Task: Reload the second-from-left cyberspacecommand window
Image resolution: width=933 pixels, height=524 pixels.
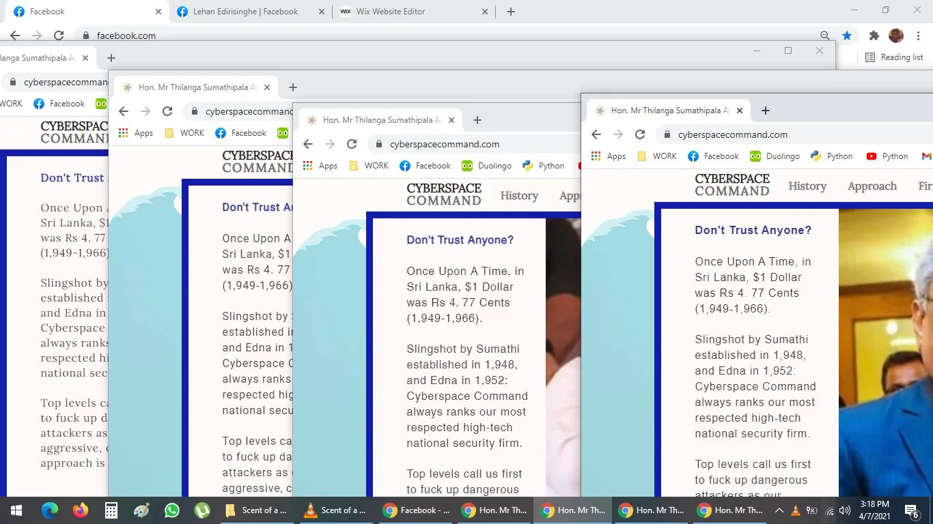Action: tap(167, 111)
